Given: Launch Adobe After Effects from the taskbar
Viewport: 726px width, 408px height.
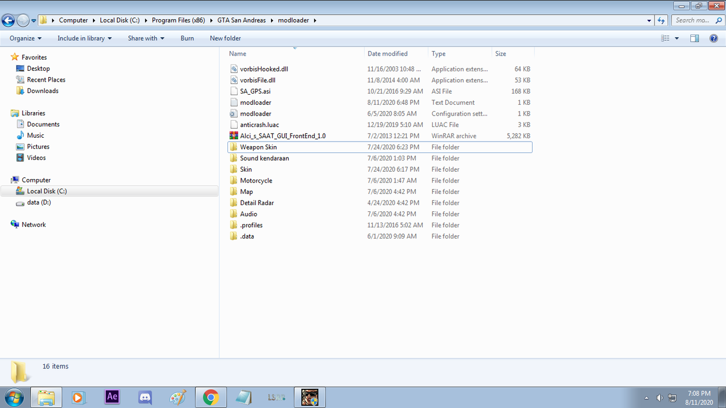Looking at the screenshot, I should click(112, 397).
